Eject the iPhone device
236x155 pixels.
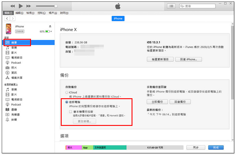50,26
